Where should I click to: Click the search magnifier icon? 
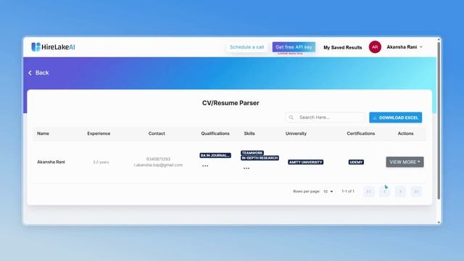[x=291, y=117]
